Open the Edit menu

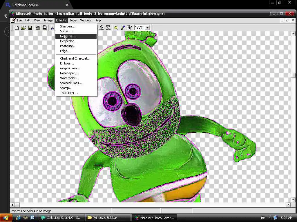click(x=28, y=20)
